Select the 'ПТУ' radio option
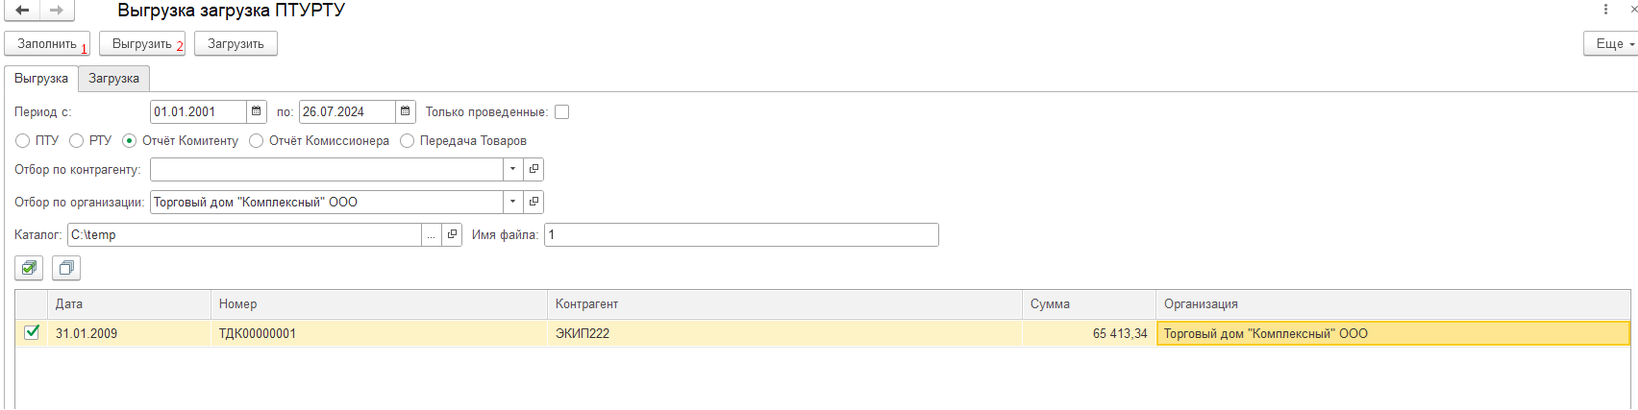The height and width of the screenshot is (410, 1638). (23, 141)
